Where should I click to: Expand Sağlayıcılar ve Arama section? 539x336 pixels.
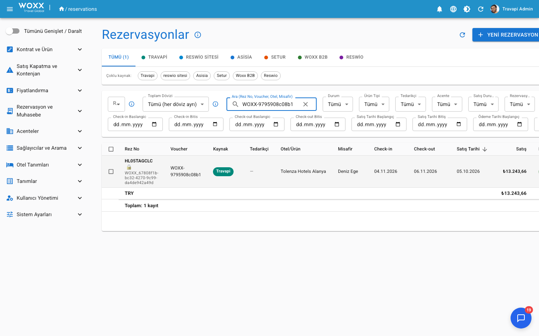coord(45,148)
